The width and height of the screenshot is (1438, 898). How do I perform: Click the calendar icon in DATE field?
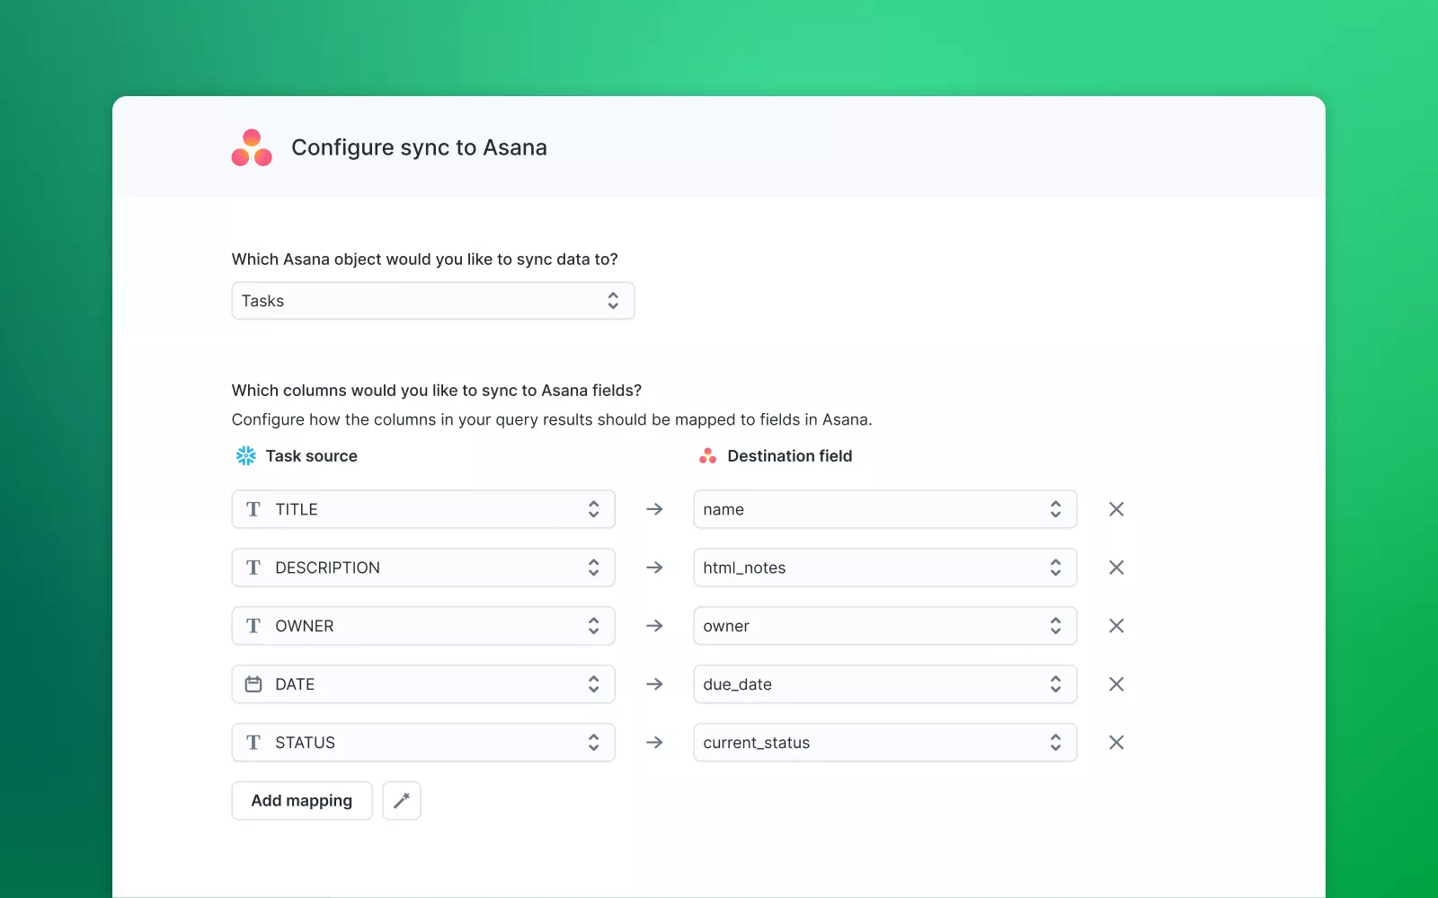tap(253, 684)
